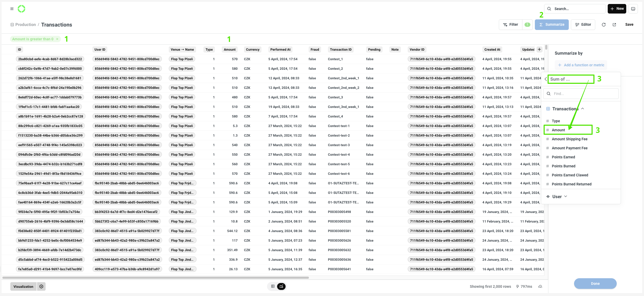Click the horizontal table scrollbar
The height and width of the screenshot is (296, 644).
(156, 278)
